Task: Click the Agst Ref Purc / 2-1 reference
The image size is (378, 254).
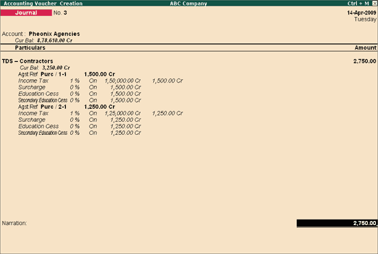Action: (42, 107)
